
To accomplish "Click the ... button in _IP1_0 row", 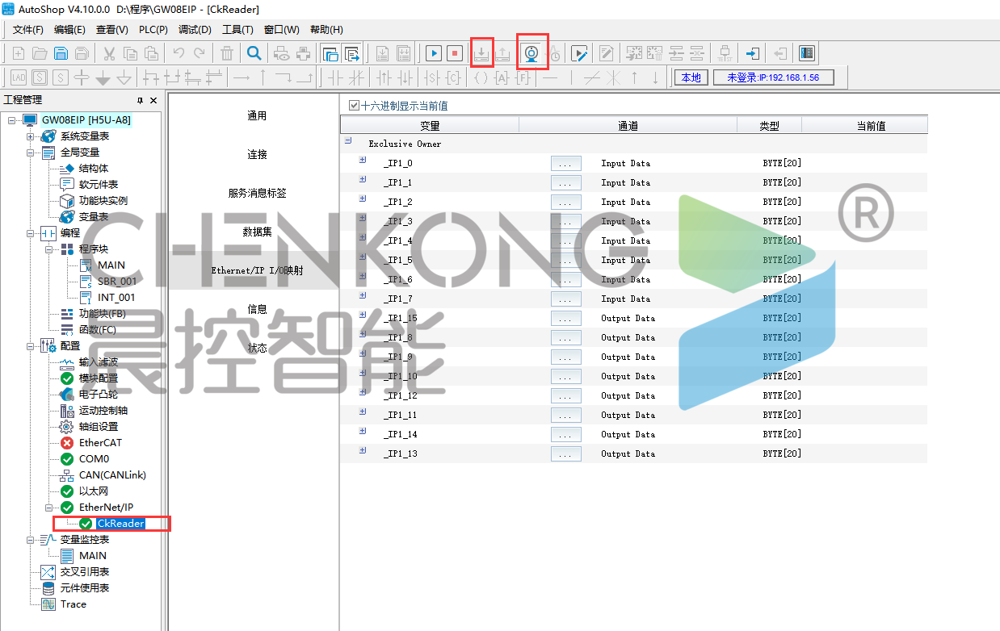I will (565, 163).
